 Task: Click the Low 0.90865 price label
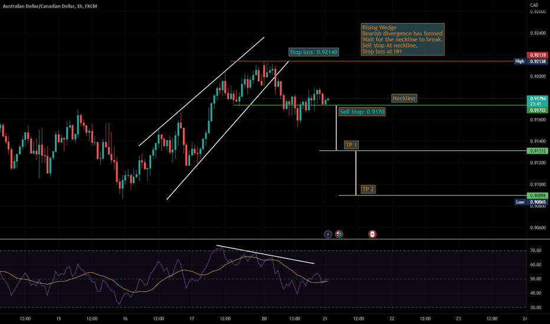click(531, 201)
